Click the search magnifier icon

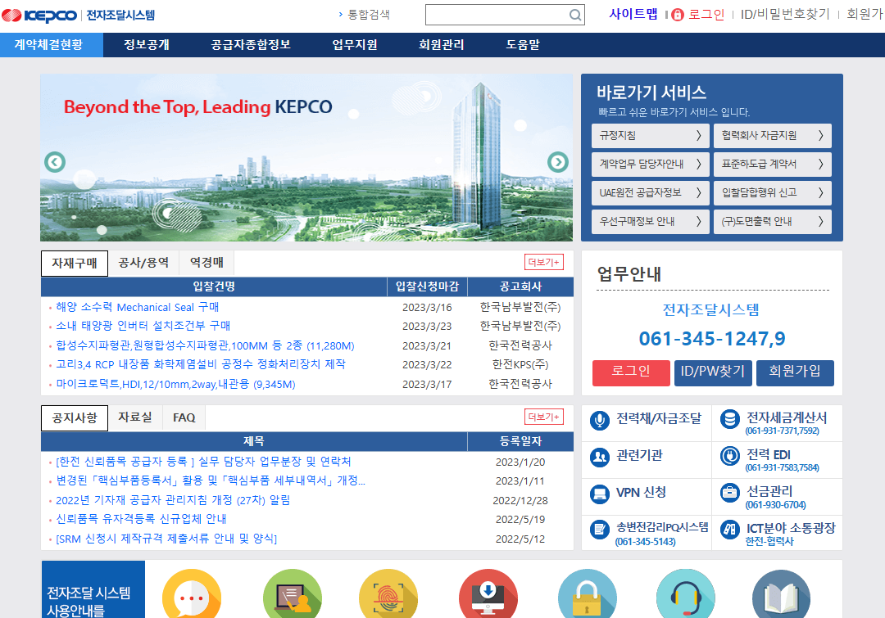click(x=574, y=16)
